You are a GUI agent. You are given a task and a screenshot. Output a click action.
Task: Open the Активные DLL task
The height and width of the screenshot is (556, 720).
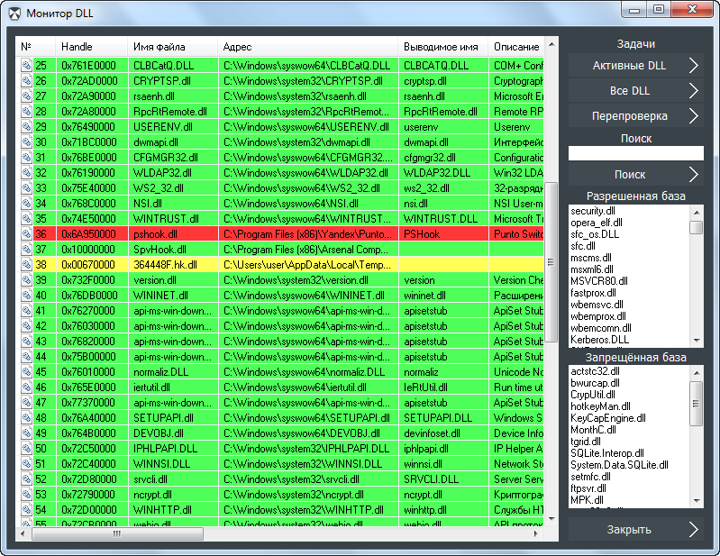(x=636, y=66)
